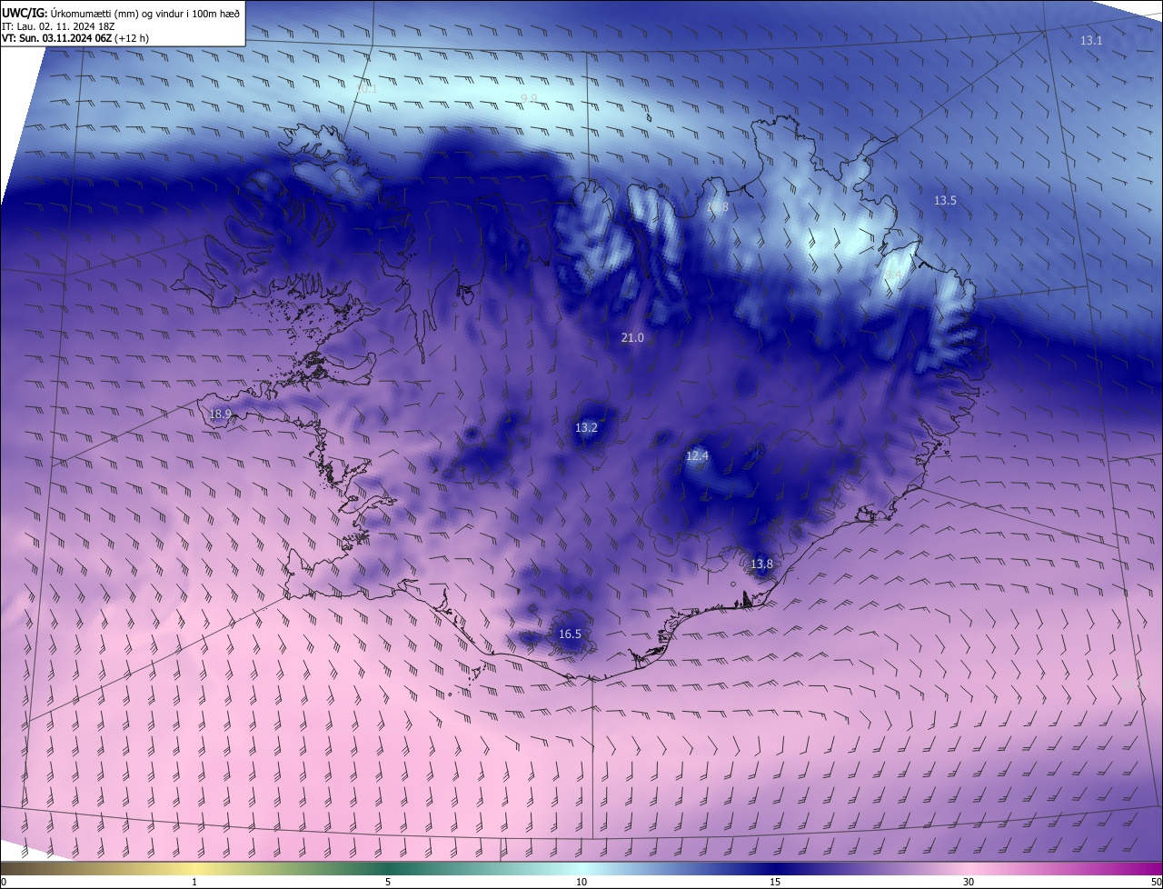Click the color scale tick label 0
The image size is (1163, 889).
tap(4, 882)
